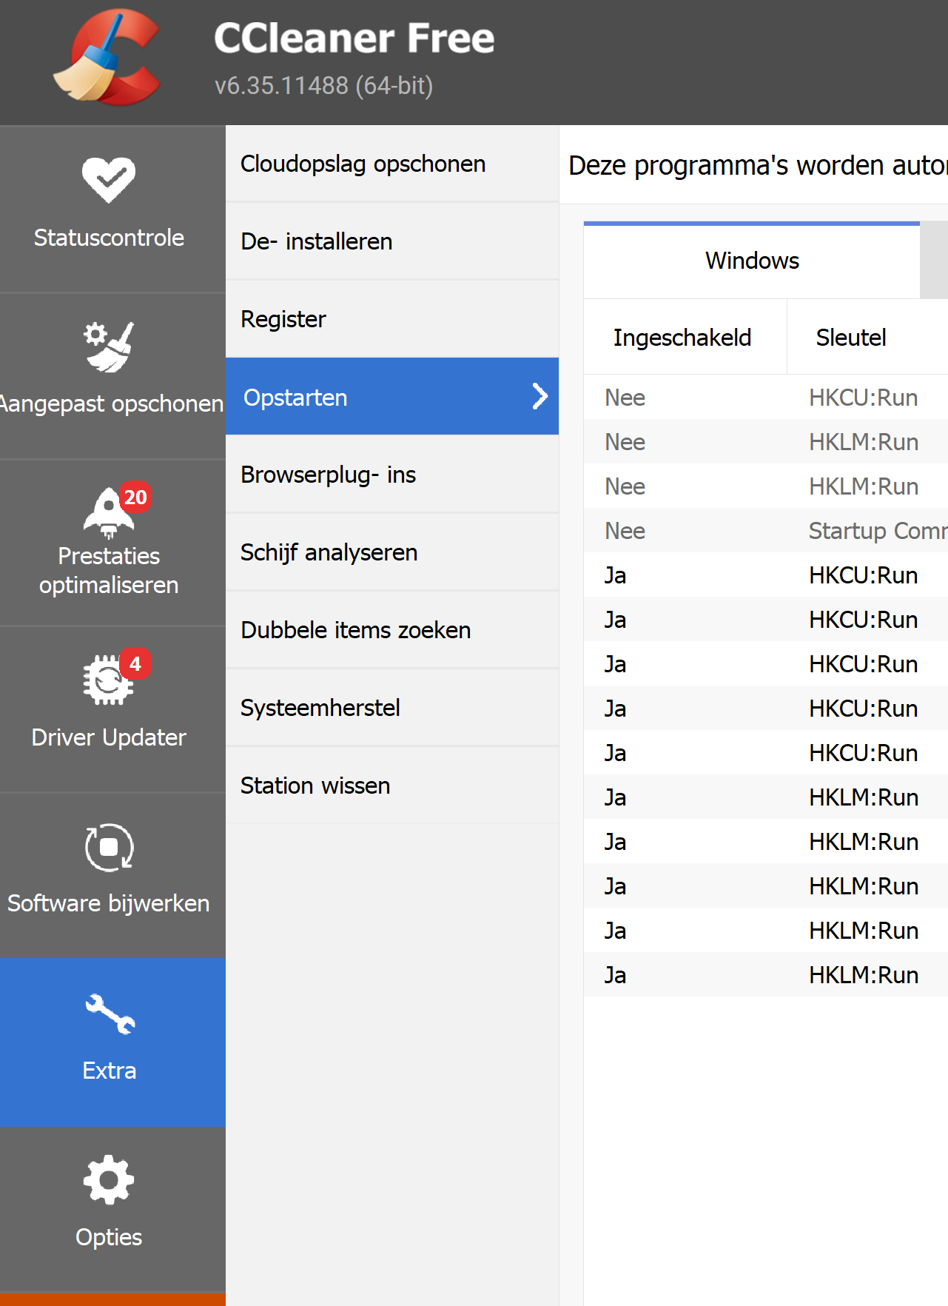
Task: Click the CCleaner Free title
Action: point(354,38)
